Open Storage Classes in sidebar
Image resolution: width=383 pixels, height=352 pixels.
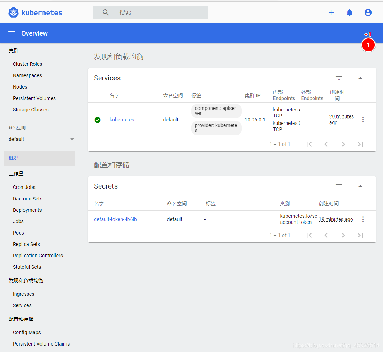(31, 110)
